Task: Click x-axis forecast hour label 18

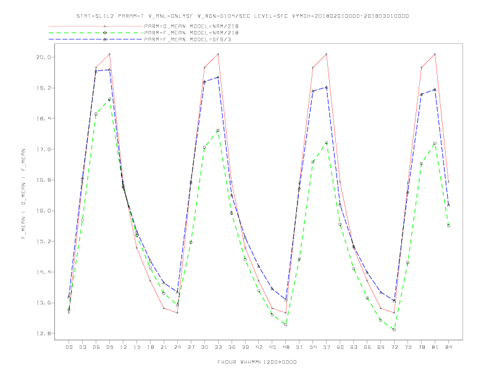Action: point(150,347)
